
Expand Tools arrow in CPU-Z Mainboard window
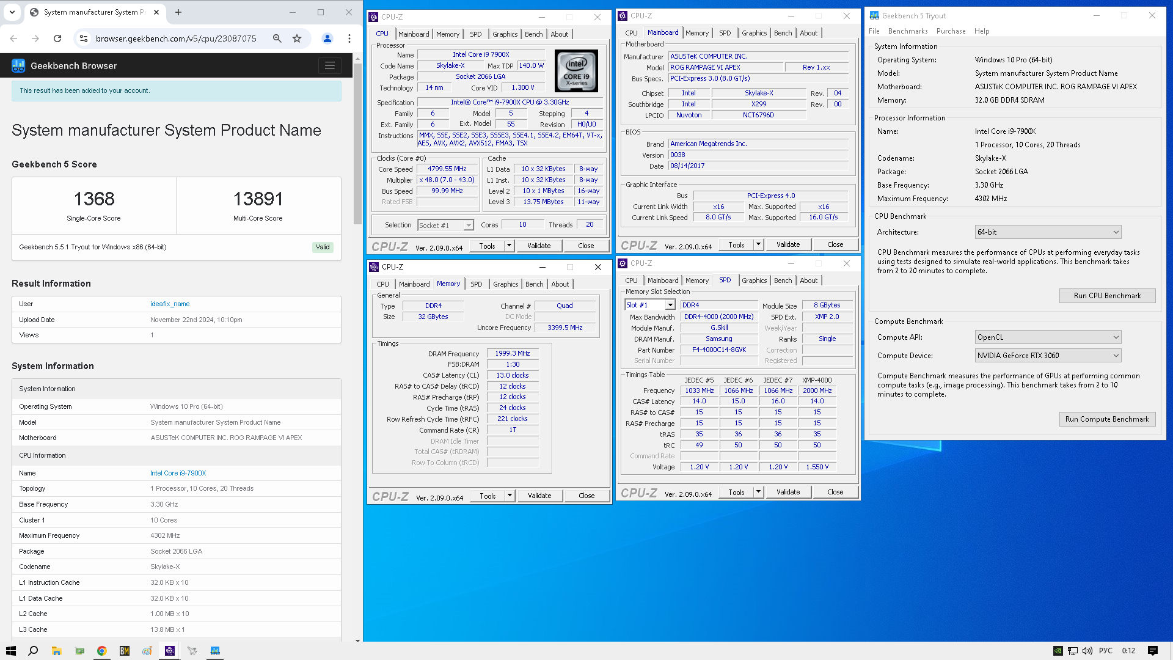(758, 244)
